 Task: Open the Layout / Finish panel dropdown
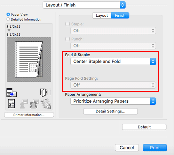[84, 5]
